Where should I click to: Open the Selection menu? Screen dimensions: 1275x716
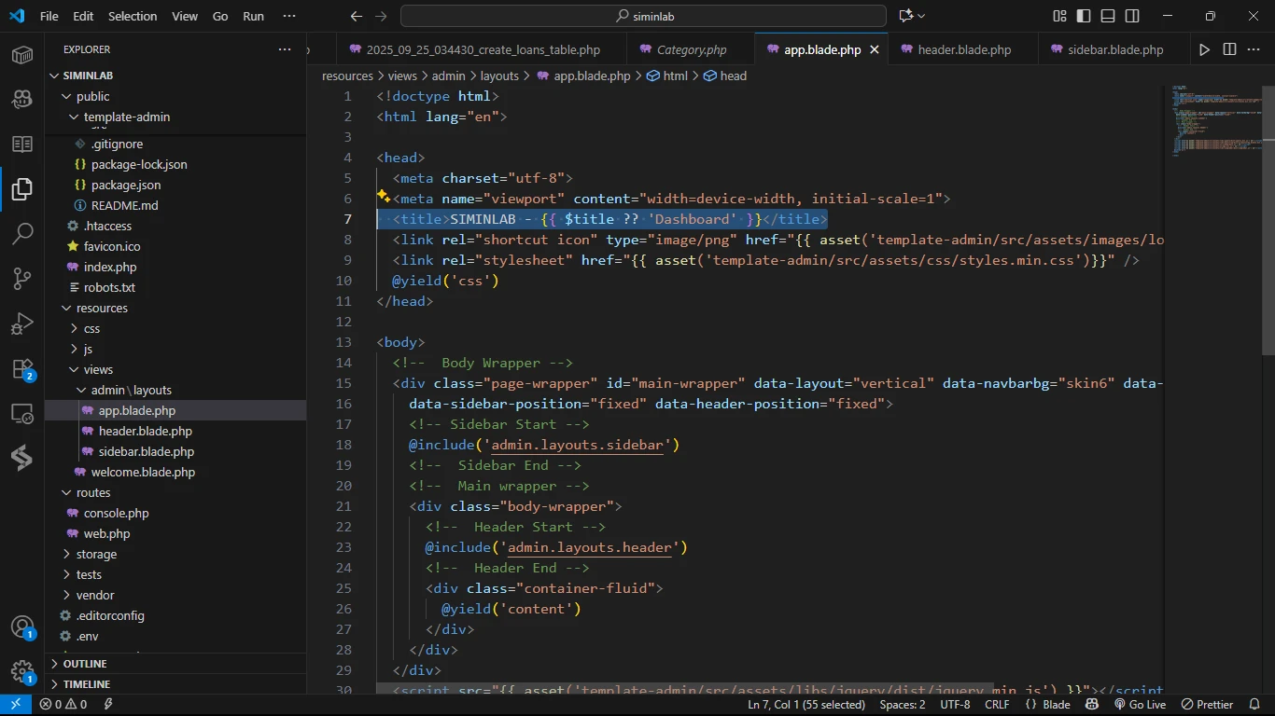pyautogui.click(x=133, y=16)
